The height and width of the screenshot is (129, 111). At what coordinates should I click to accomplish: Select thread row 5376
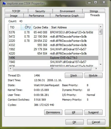[x=53, y=32]
